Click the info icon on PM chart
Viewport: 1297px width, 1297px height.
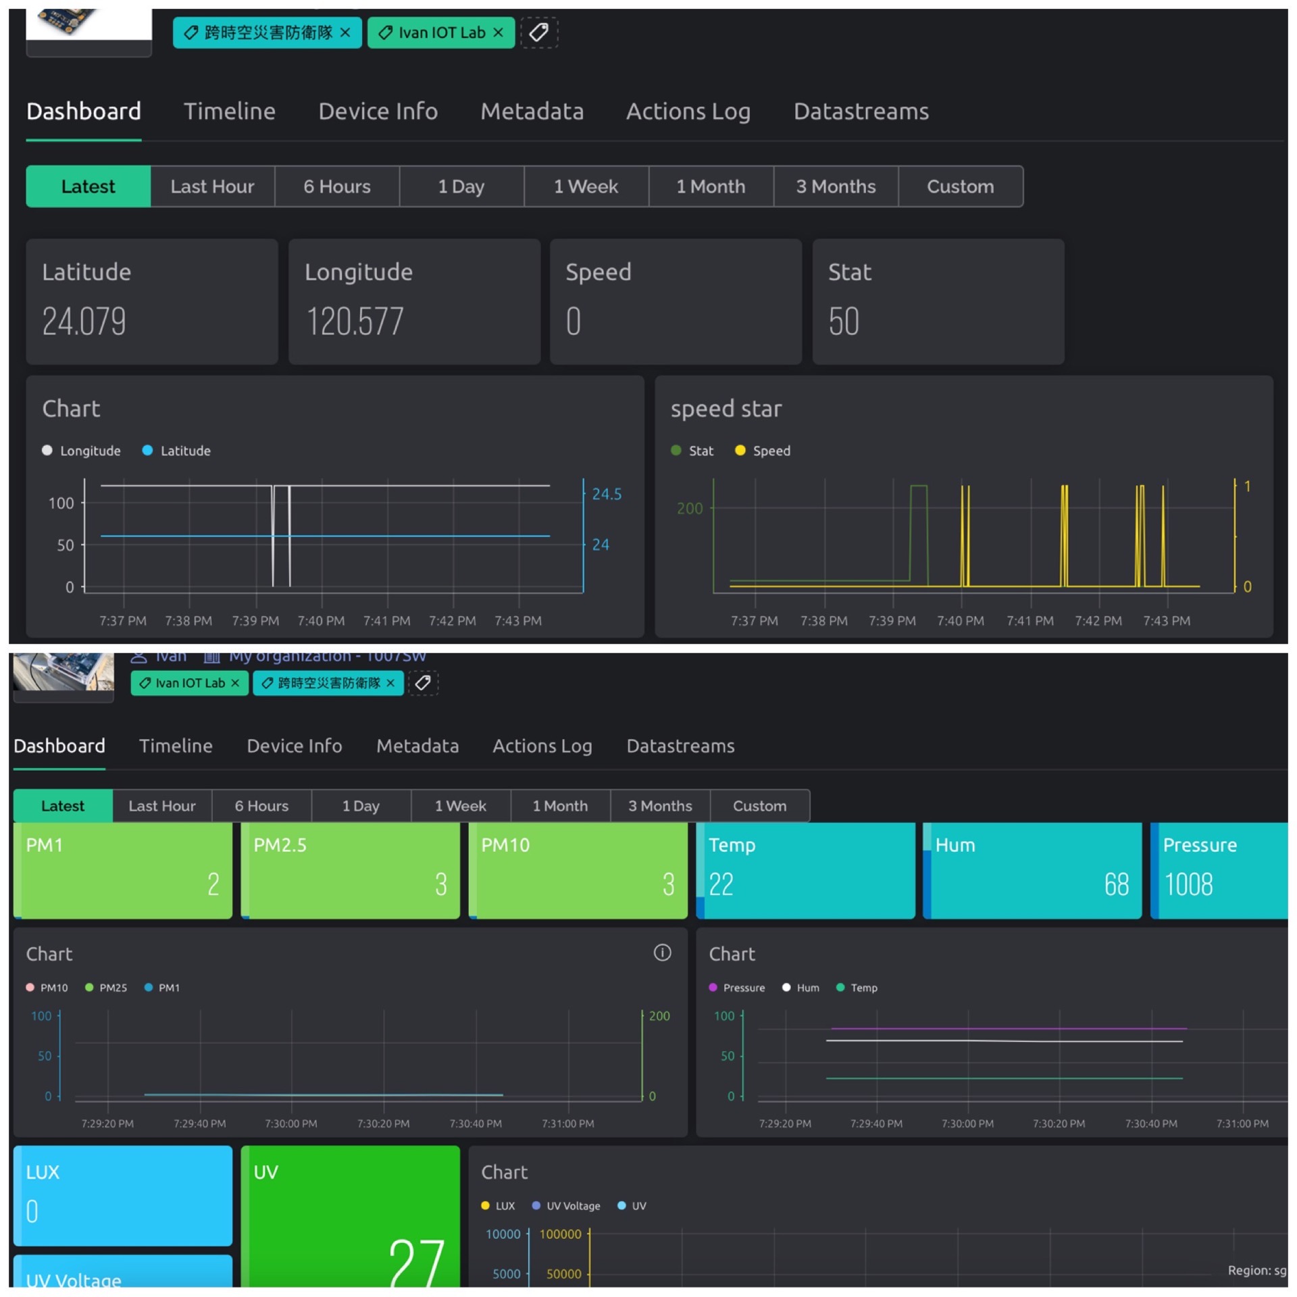coord(662,952)
